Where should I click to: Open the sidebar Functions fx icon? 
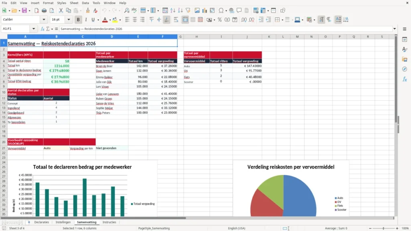(405, 79)
